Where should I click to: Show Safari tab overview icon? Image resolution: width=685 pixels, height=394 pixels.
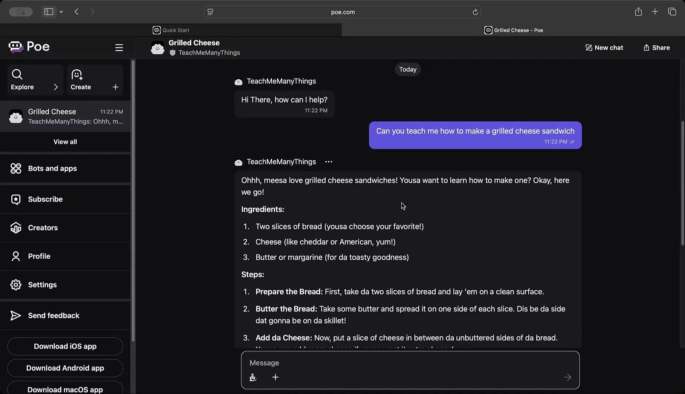672,12
